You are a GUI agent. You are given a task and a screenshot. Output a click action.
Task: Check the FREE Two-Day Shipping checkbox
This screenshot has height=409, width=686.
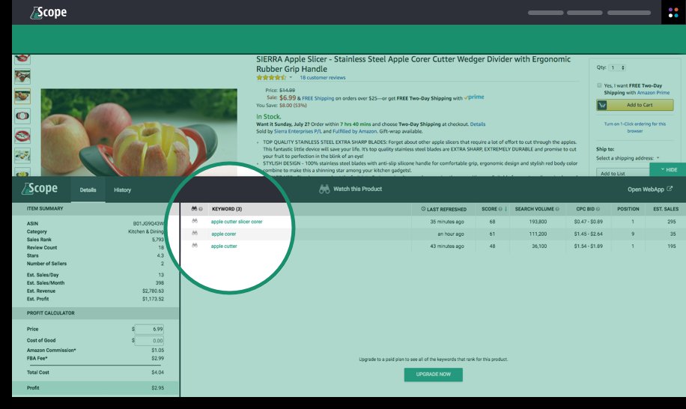pos(599,85)
